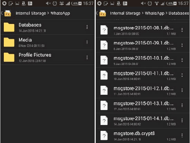Screen dimensions: 190x143
Task: Open file icon of msgstore-2015-01-11.1.db
Action: (x=104, y=75)
